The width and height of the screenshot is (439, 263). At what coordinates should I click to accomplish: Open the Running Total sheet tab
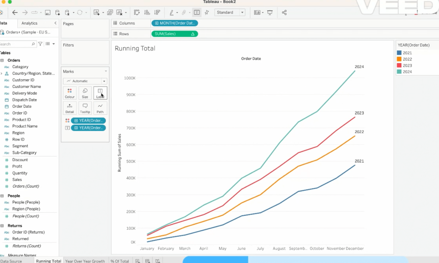(x=49, y=261)
